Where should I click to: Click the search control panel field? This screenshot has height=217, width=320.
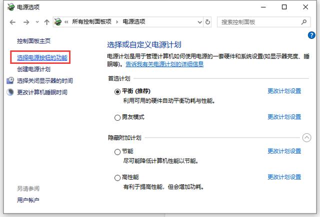263,22
